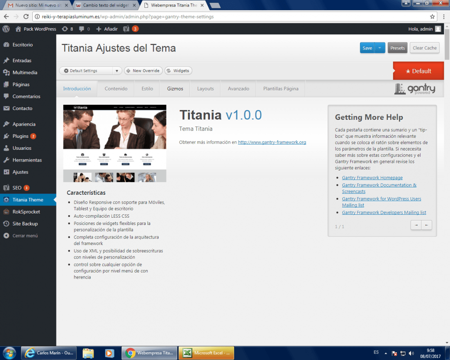
Task: Open Microsoft Excel from taskbar
Action: (x=207, y=353)
